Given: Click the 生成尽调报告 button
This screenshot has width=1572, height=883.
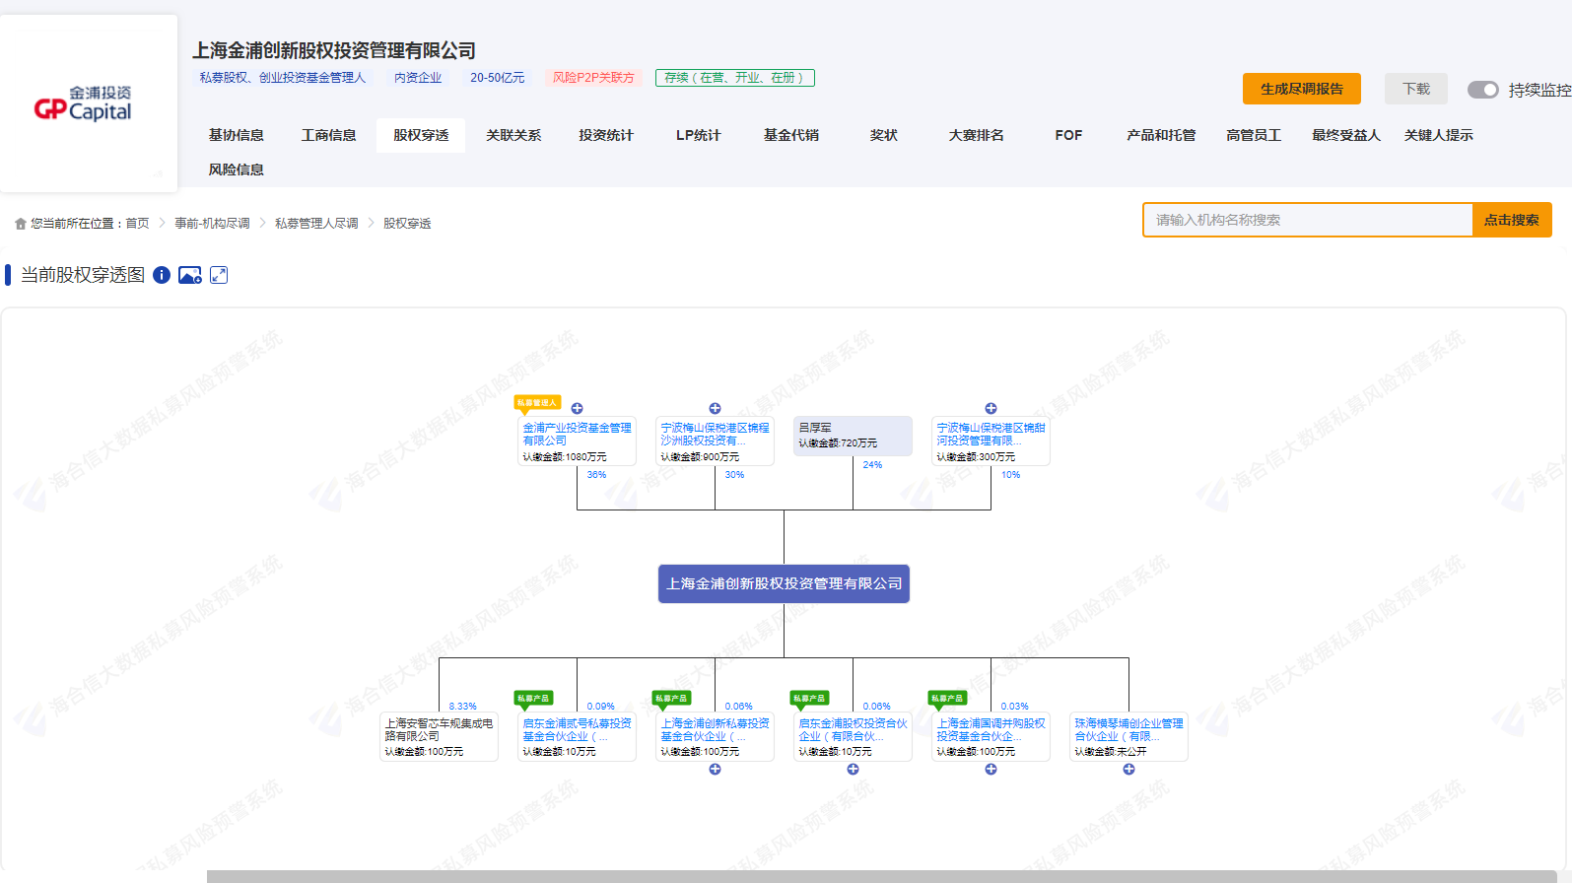Looking at the screenshot, I should pos(1301,89).
